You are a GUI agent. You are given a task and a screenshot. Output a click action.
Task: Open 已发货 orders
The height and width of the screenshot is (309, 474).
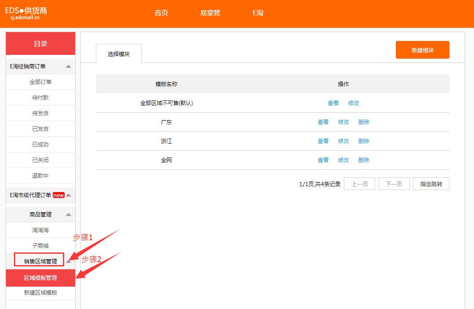pyautogui.click(x=41, y=129)
